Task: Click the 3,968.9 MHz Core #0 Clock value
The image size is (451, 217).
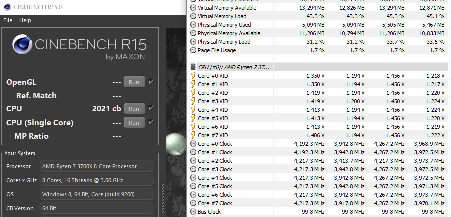Action: [429, 144]
